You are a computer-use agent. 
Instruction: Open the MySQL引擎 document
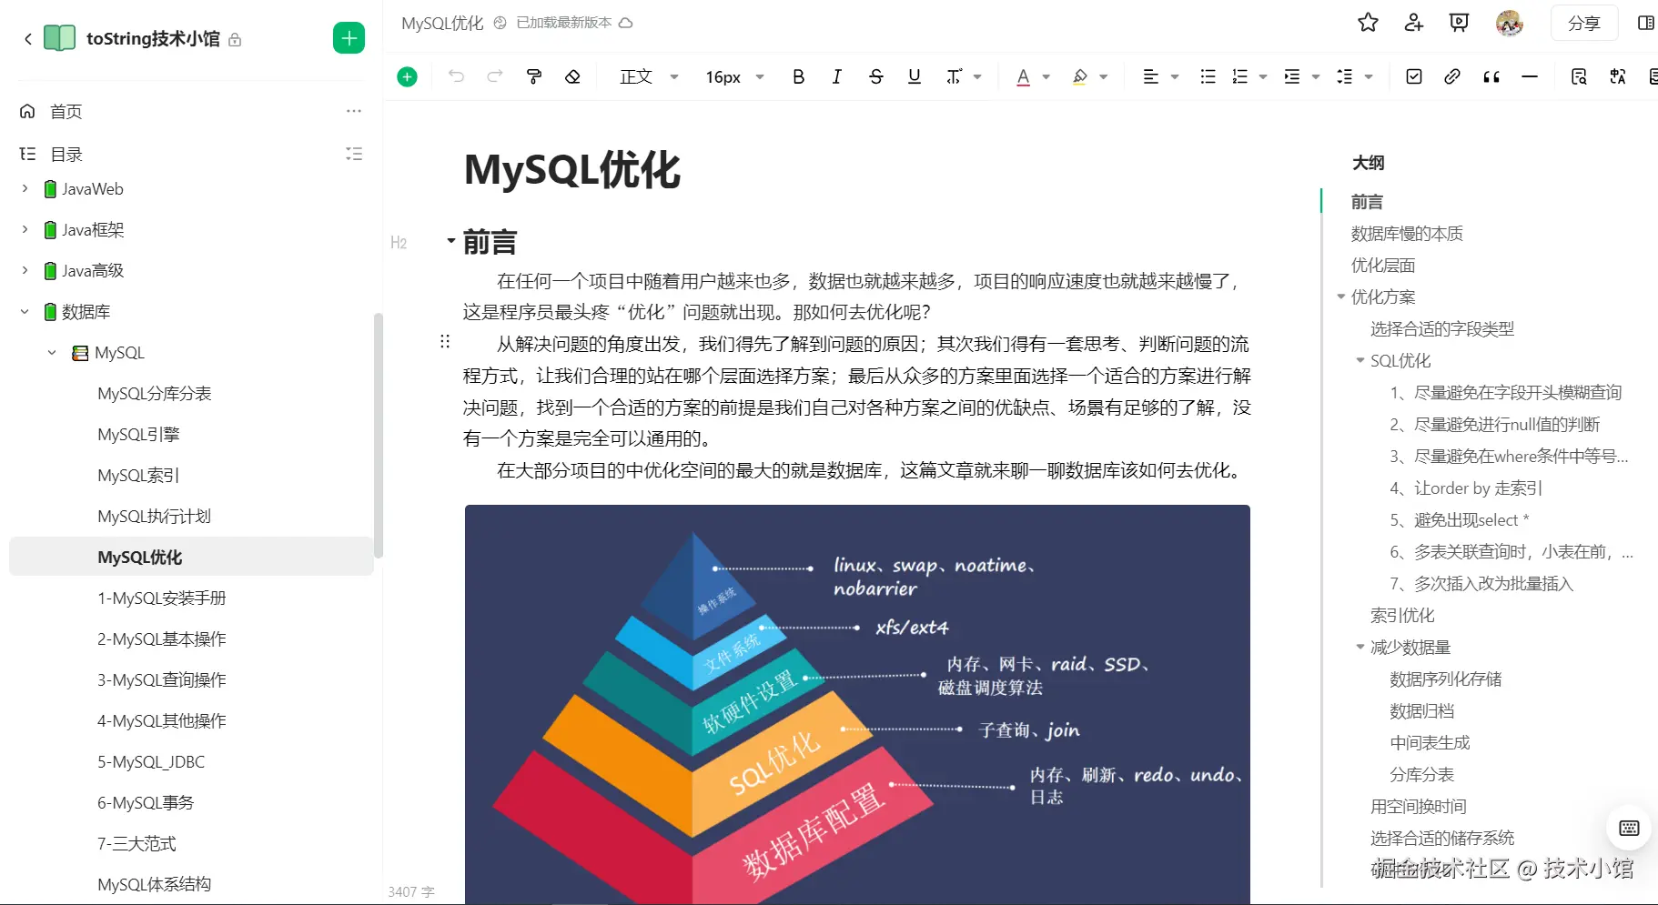coord(138,434)
